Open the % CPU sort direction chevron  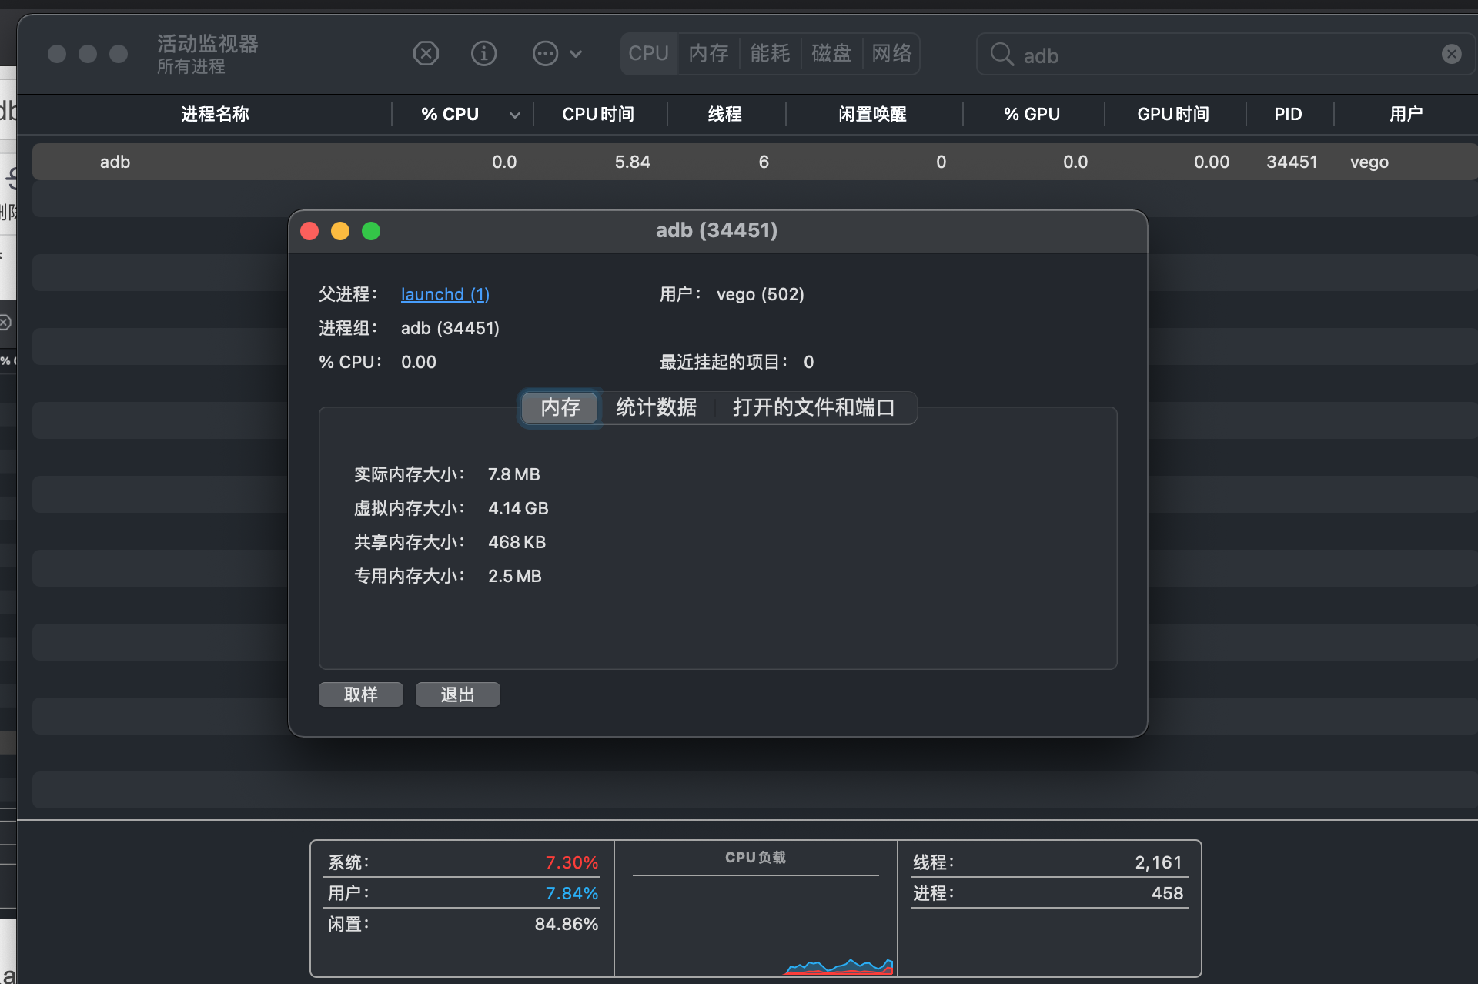pyautogui.click(x=514, y=114)
